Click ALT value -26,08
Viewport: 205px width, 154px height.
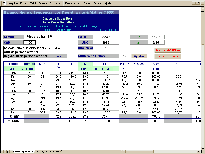coord(178,84)
